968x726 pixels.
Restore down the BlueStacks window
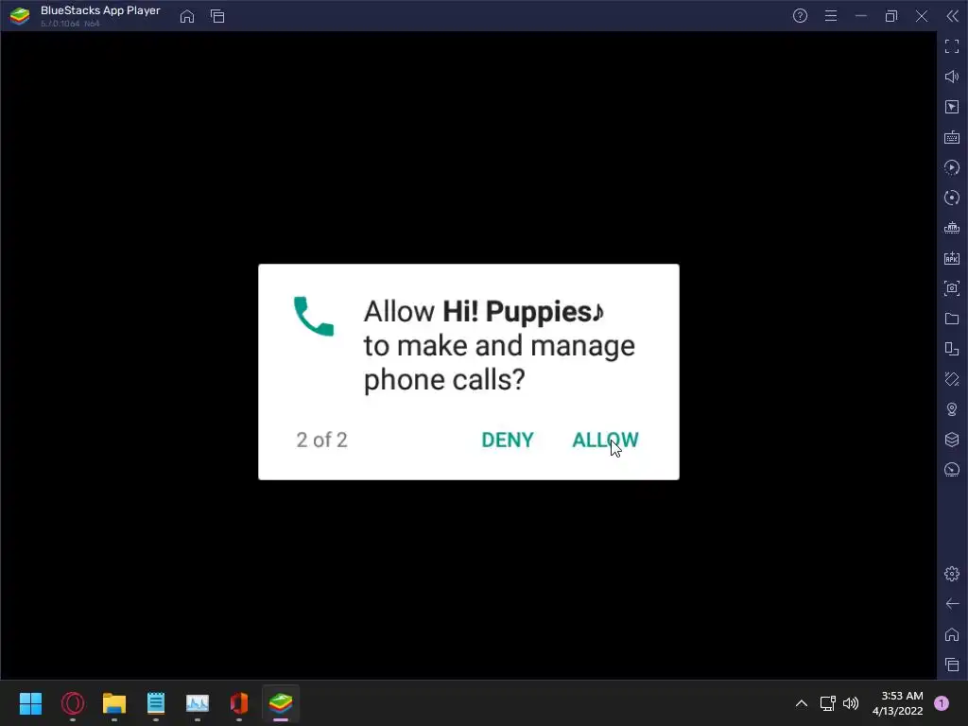tap(891, 16)
